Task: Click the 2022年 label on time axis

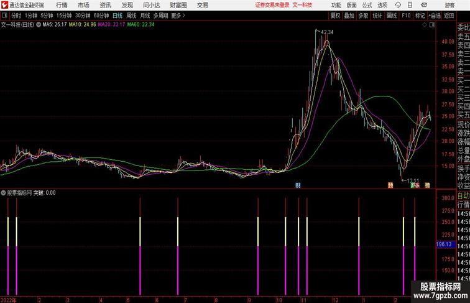Action: pos(9,300)
